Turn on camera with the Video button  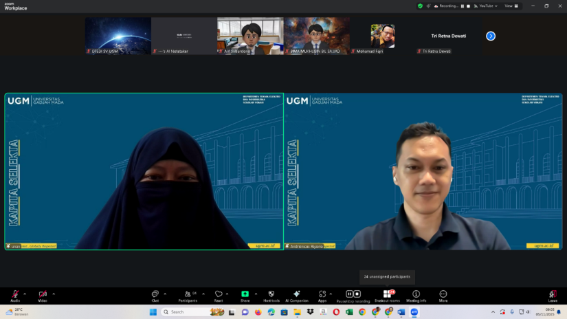point(43,294)
